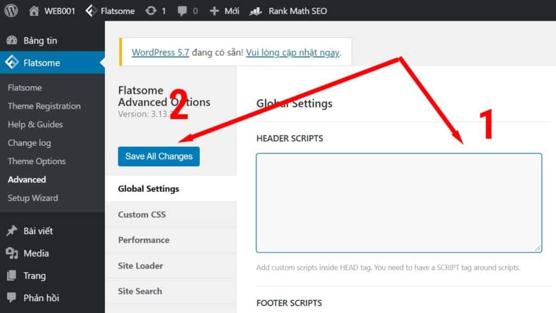This screenshot has height=313, width=556.
Task: Follow the WordPress 5.7 link
Action: point(160,53)
